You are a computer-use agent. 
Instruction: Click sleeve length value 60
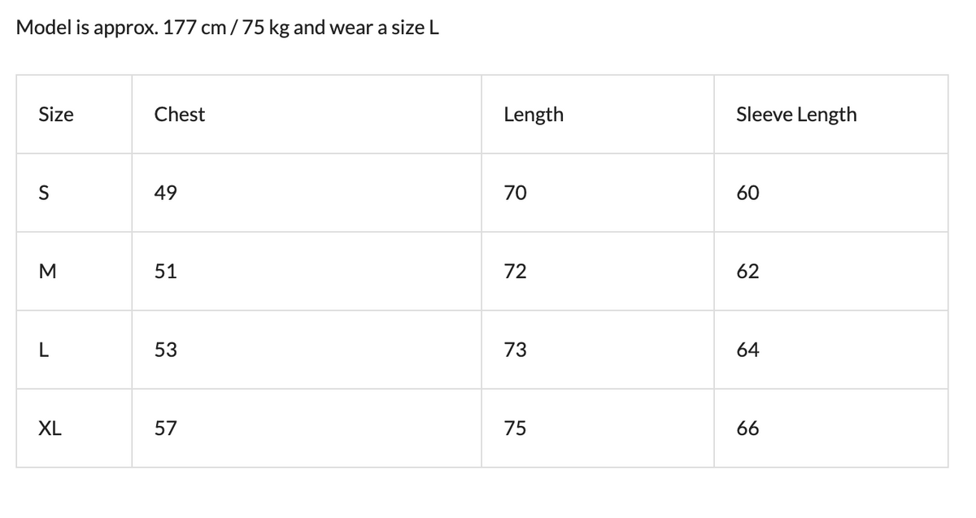pyautogui.click(x=747, y=194)
